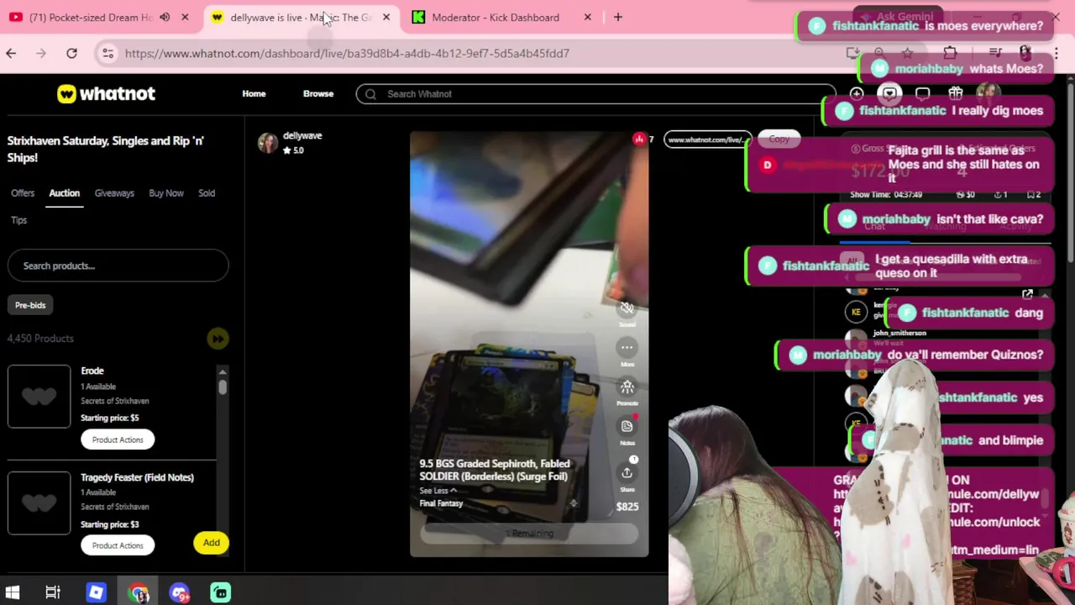Open the Tragedy Feaster product thumbnail

(39, 502)
